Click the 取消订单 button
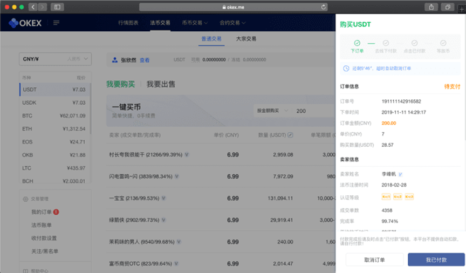This screenshot has height=273, width=466. click(x=374, y=260)
